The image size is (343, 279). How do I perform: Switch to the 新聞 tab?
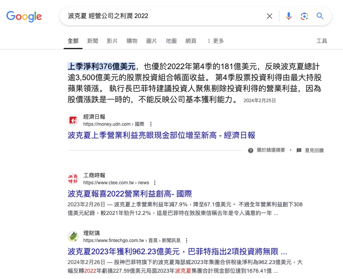pos(93,41)
